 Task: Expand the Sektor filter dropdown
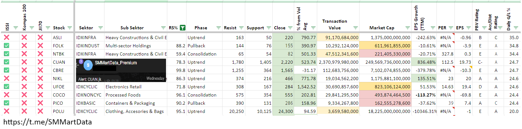[100, 28]
